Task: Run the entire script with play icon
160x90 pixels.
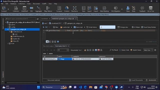Action: tap(44, 27)
